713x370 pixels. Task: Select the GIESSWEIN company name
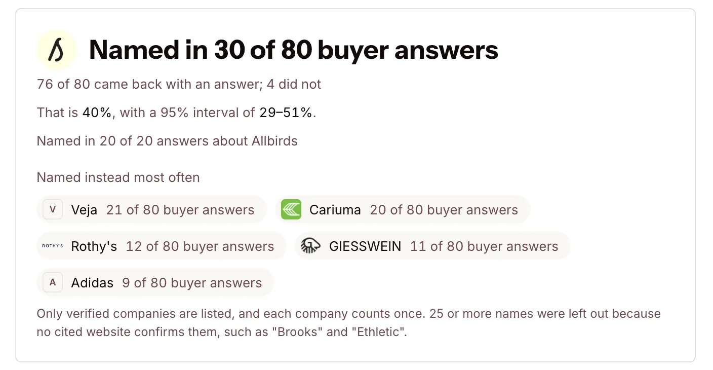365,246
